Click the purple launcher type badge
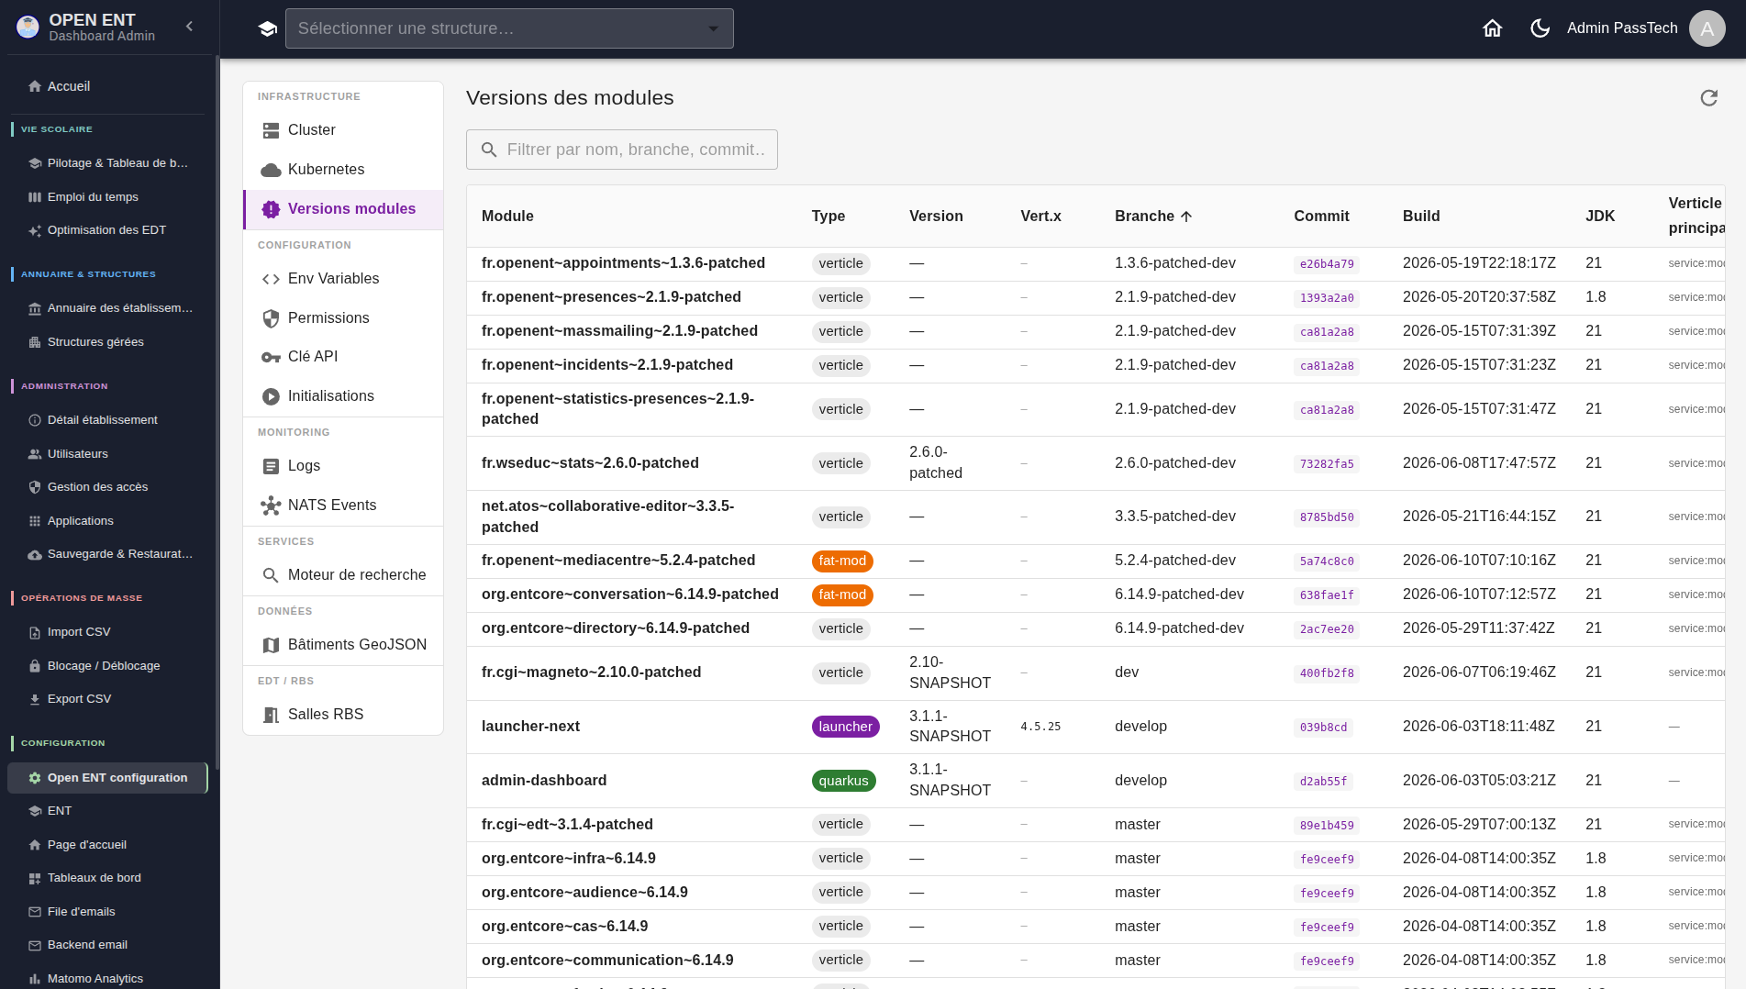This screenshot has height=989, width=1746. (846, 727)
